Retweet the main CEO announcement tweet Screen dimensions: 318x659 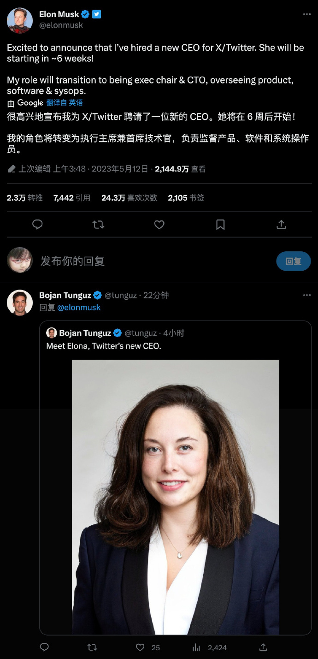pyautogui.click(x=98, y=225)
